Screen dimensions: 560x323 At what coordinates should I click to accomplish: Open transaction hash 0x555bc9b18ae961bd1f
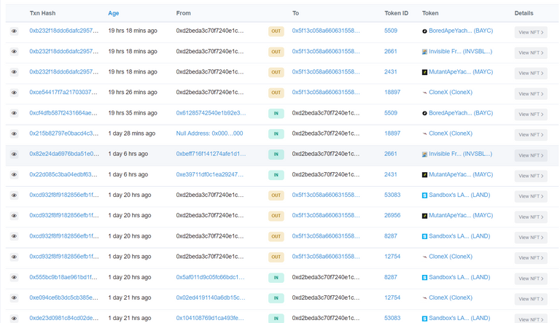pos(63,277)
